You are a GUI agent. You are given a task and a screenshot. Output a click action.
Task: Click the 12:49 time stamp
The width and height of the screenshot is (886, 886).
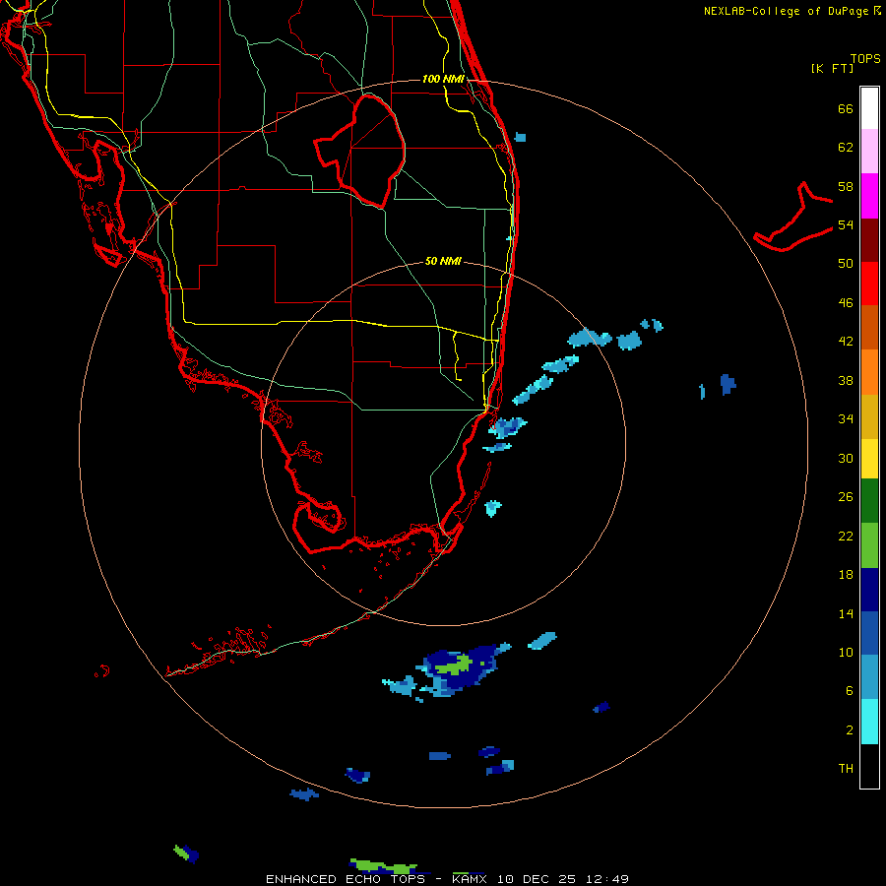[x=607, y=879]
